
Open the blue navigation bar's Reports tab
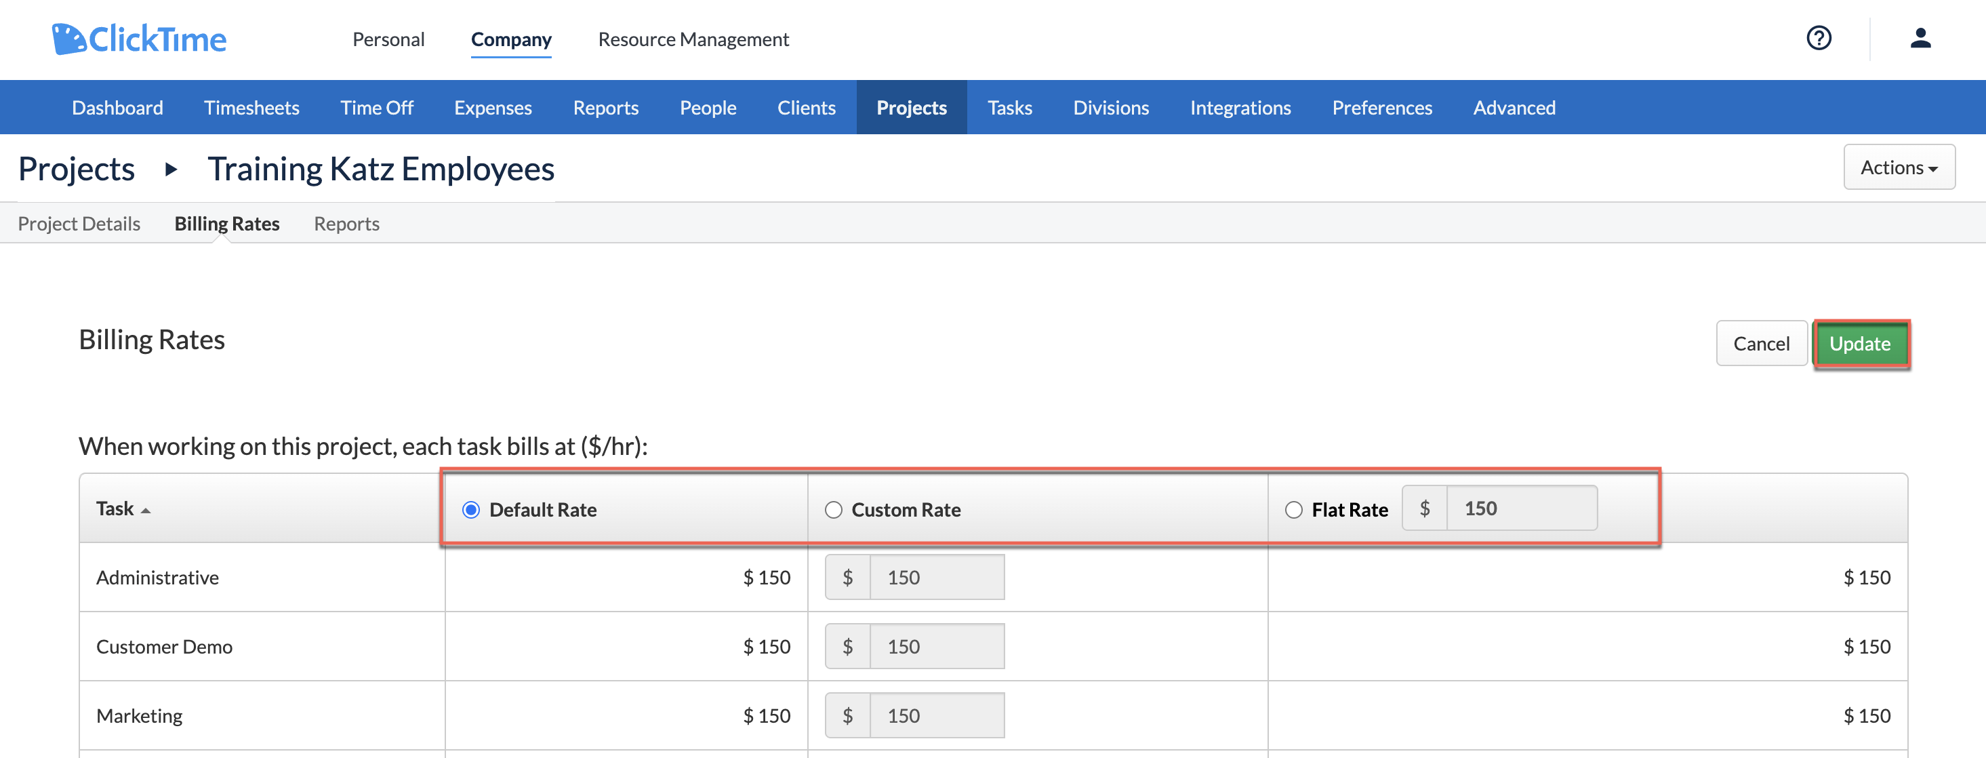(x=605, y=107)
